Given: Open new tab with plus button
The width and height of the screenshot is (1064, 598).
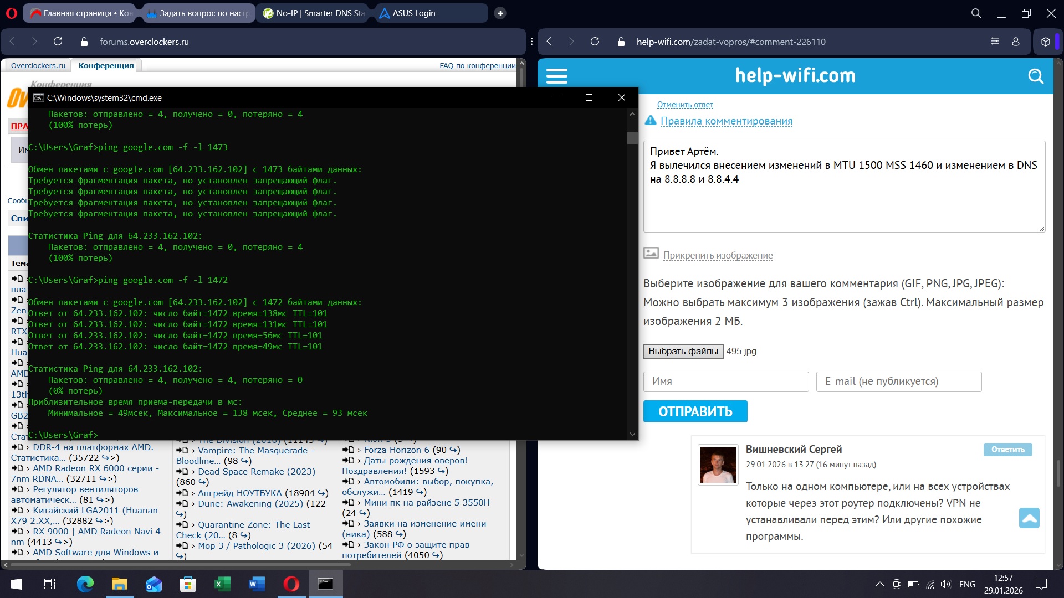Looking at the screenshot, I should [500, 13].
